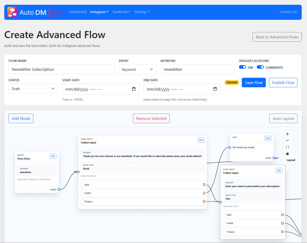This screenshot has height=243, width=307.
Task: Toggle the Comments trigger location switch
Action: [260, 67]
